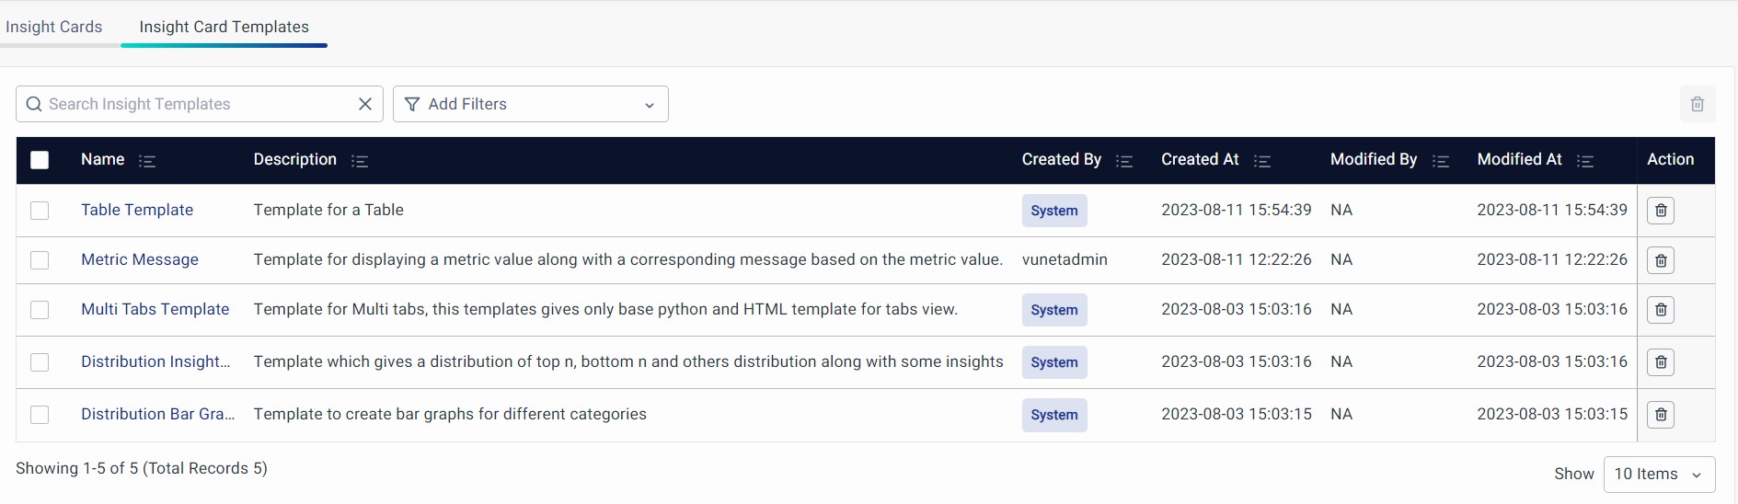The height and width of the screenshot is (504, 1738).
Task: Click bulk delete trash icon above table
Action: 1697,104
